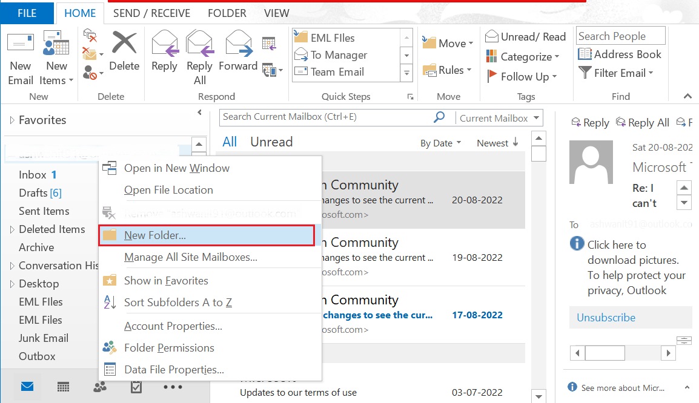Expand the Desktop folder

tap(12, 284)
